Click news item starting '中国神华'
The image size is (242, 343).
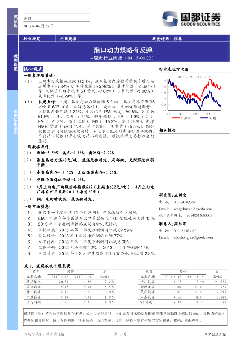coord(96,253)
